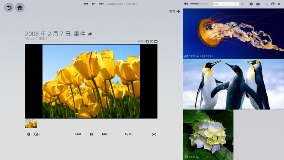284x160 pixels.
Task: Open the repeat mode dropdown
Action: coord(129,134)
